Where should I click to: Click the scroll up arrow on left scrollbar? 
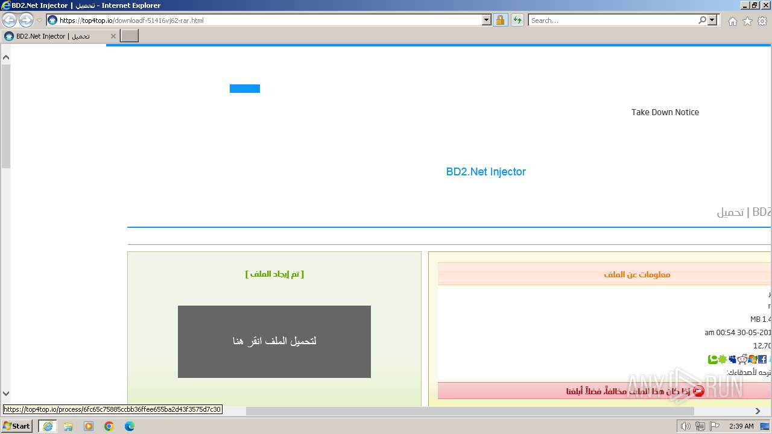pos(5,57)
